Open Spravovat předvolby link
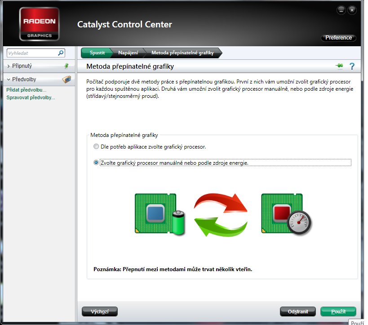 pyautogui.click(x=31, y=97)
